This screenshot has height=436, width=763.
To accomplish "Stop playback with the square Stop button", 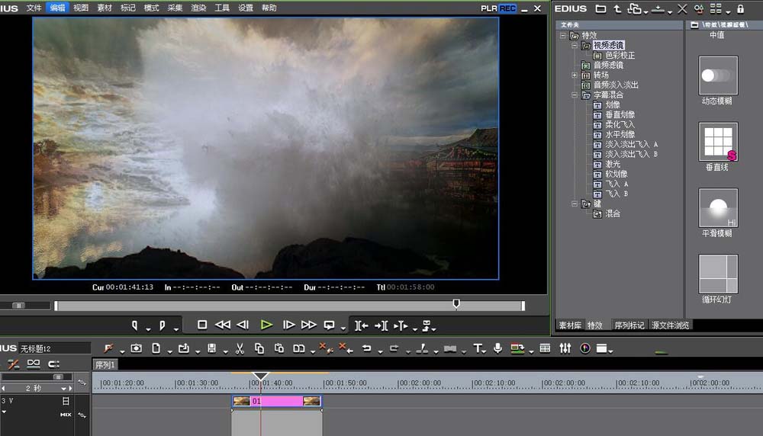I will 202,325.
